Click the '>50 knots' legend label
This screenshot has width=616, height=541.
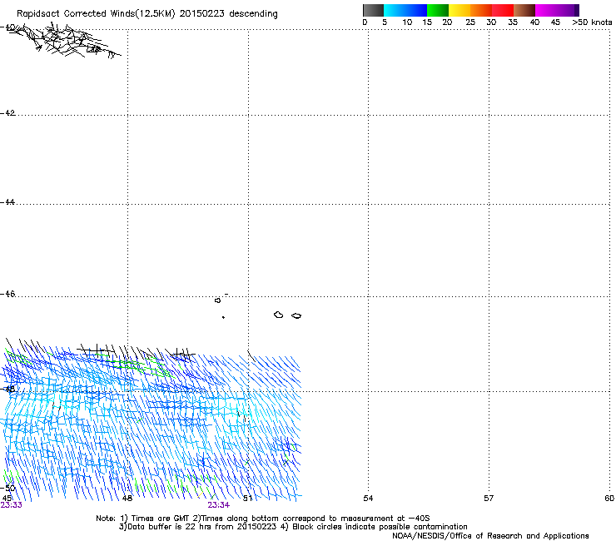click(x=592, y=22)
